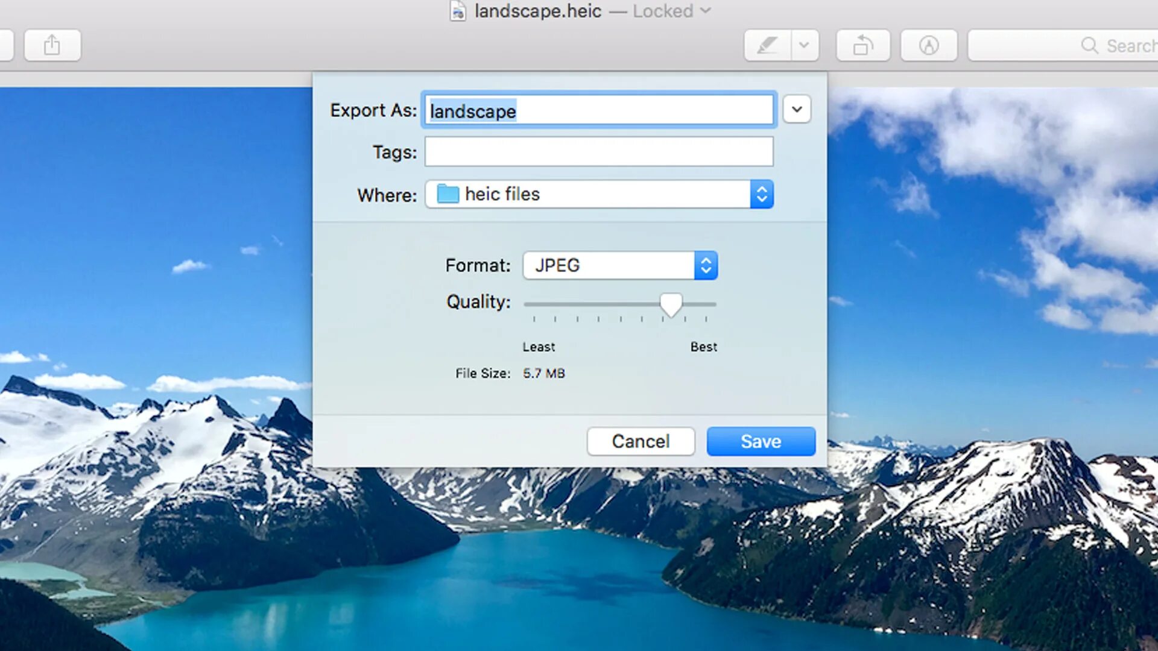1158x651 pixels.
Task: Click the version dropdown arrow in title bar
Action: pos(703,11)
